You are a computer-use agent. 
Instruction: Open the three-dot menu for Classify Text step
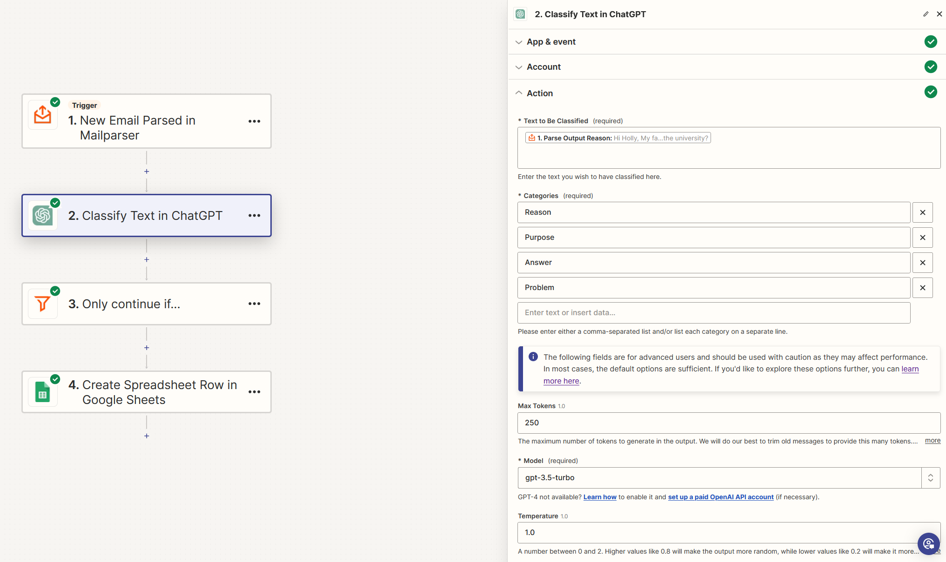(x=255, y=216)
